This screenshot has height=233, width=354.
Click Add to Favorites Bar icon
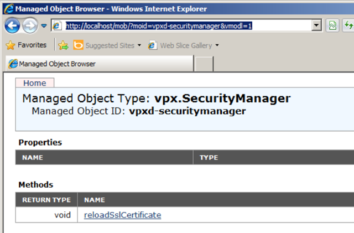[63, 45]
